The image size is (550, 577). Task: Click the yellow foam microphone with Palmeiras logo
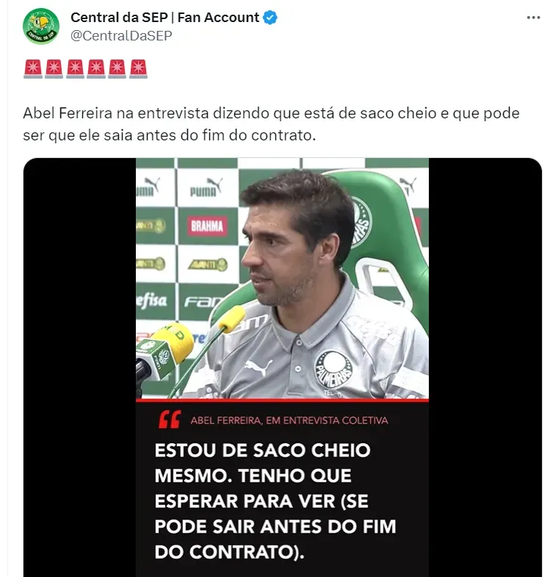(165, 350)
